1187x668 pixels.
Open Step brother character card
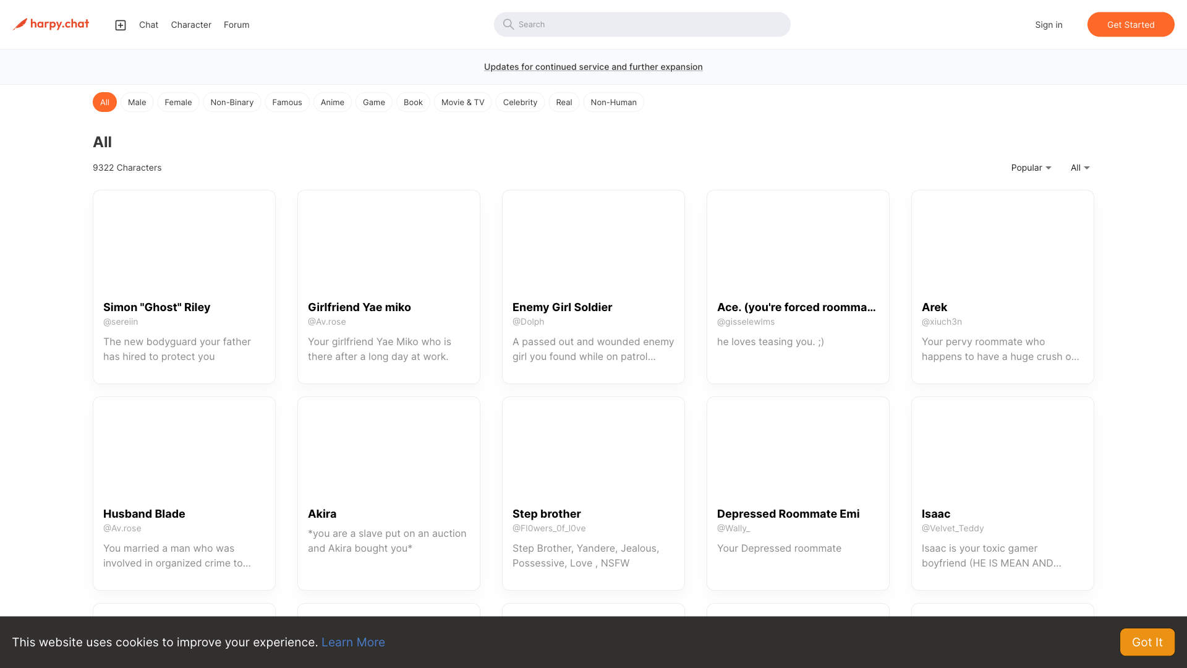pos(593,494)
